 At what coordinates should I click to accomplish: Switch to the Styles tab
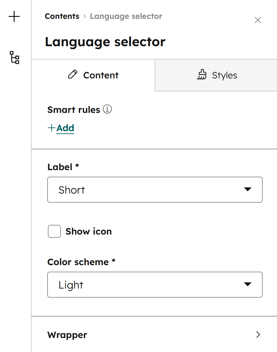pos(216,75)
